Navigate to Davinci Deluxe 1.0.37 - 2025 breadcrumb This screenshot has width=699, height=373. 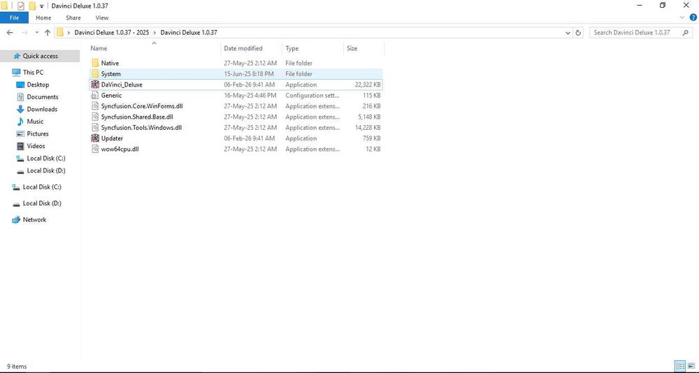[111, 33]
